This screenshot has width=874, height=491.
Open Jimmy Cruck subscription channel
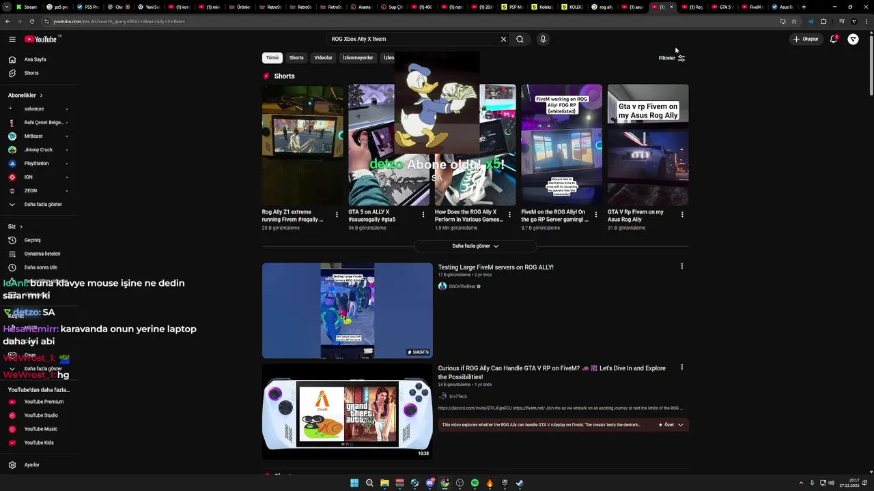click(40, 150)
